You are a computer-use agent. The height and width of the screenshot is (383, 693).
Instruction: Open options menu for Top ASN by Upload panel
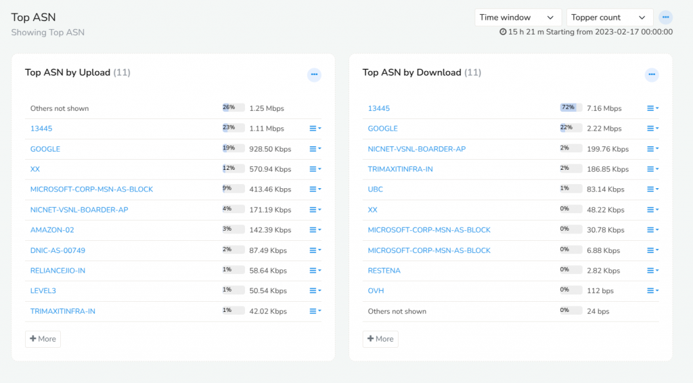(x=314, y=74)
